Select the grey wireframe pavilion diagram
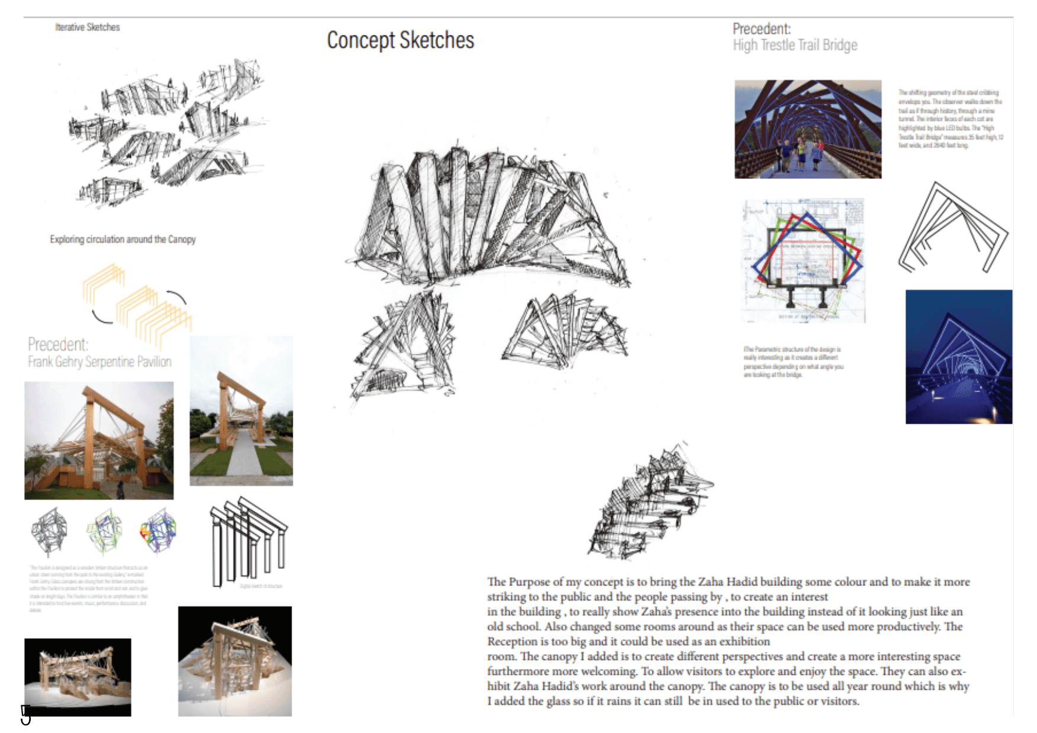This screenshot has height=733, width=1037. (x=50, y=531)
